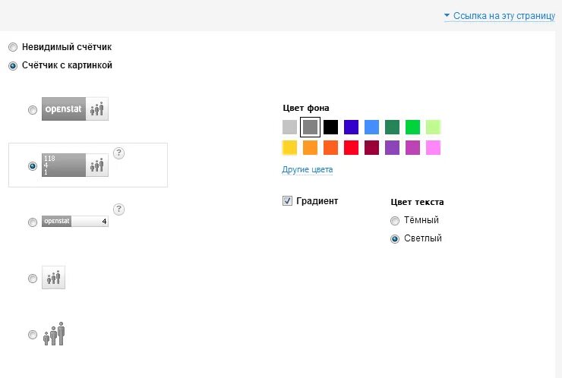
Task: Select radio button for the plain silhouette counter
Action: click(x=32, y=335)
